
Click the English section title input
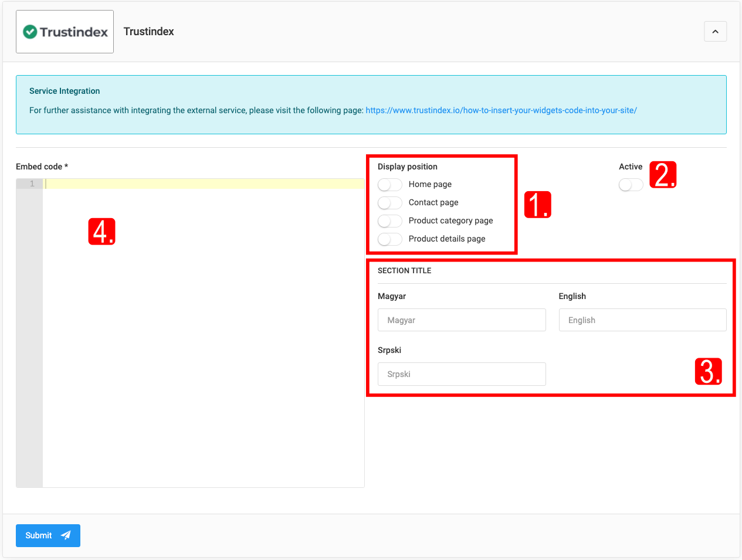tap(642, 320)
